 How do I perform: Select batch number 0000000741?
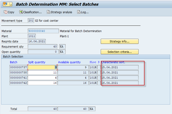pos(18,78)
